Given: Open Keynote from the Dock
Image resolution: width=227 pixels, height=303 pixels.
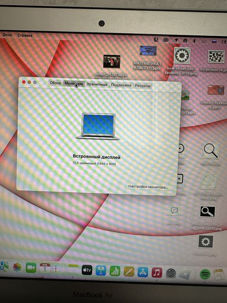Looking at the screenshot, I should [101, 271].
